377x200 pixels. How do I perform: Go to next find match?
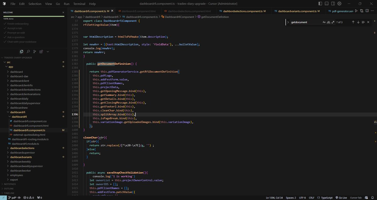coord(358,22)
